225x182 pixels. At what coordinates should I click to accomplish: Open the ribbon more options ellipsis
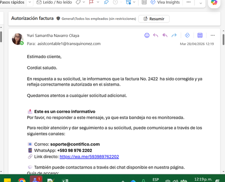coord(189,2)
